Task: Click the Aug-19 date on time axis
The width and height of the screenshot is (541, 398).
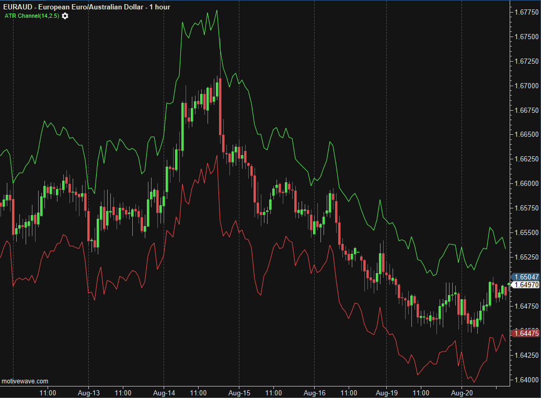Action: pos(387,393)
